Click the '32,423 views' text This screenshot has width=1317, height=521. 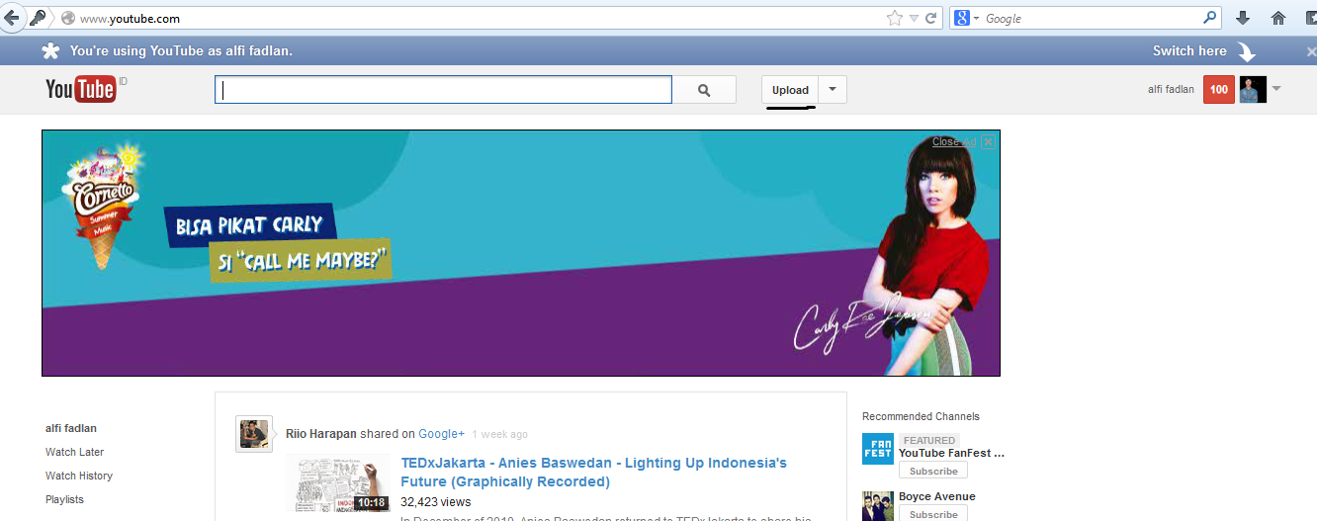(x=435, y=502)
